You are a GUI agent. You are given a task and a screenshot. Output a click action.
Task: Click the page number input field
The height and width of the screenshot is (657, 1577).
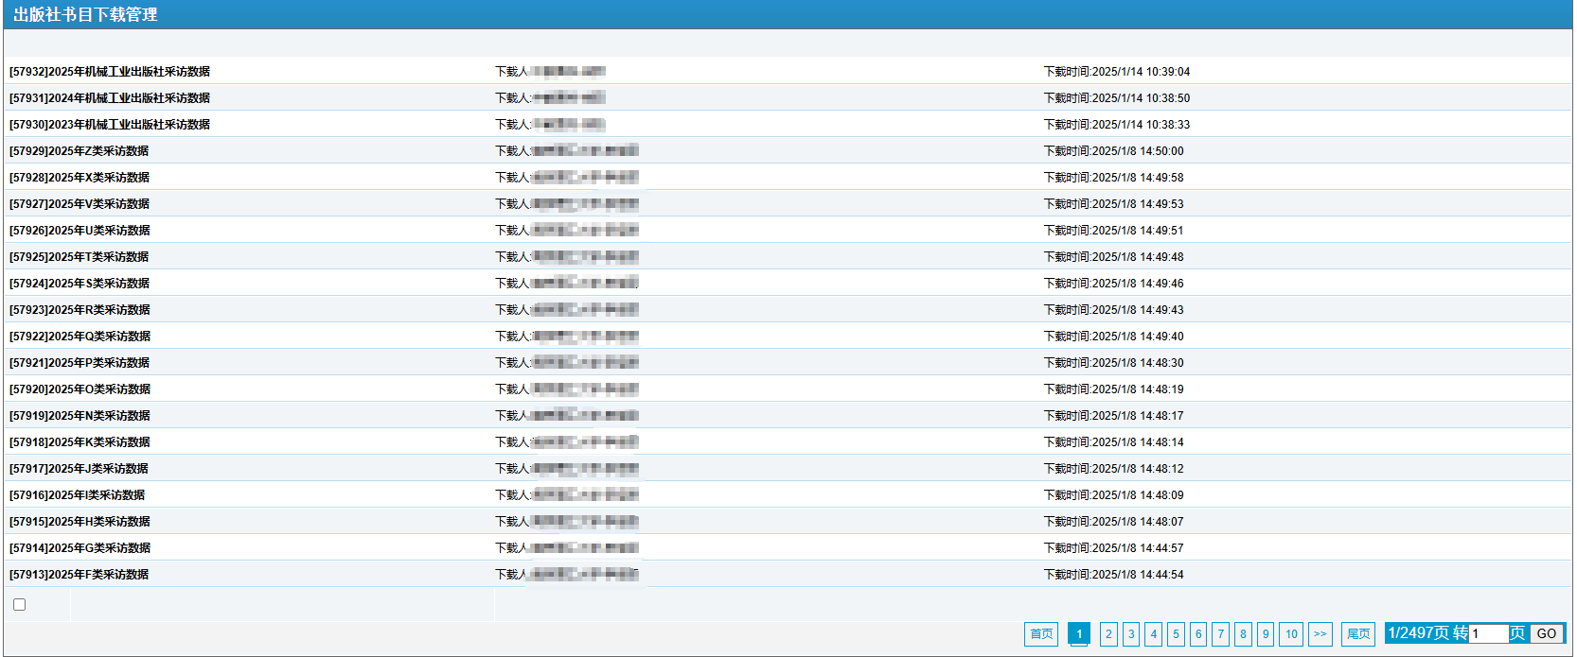(x=1488, y=634)
